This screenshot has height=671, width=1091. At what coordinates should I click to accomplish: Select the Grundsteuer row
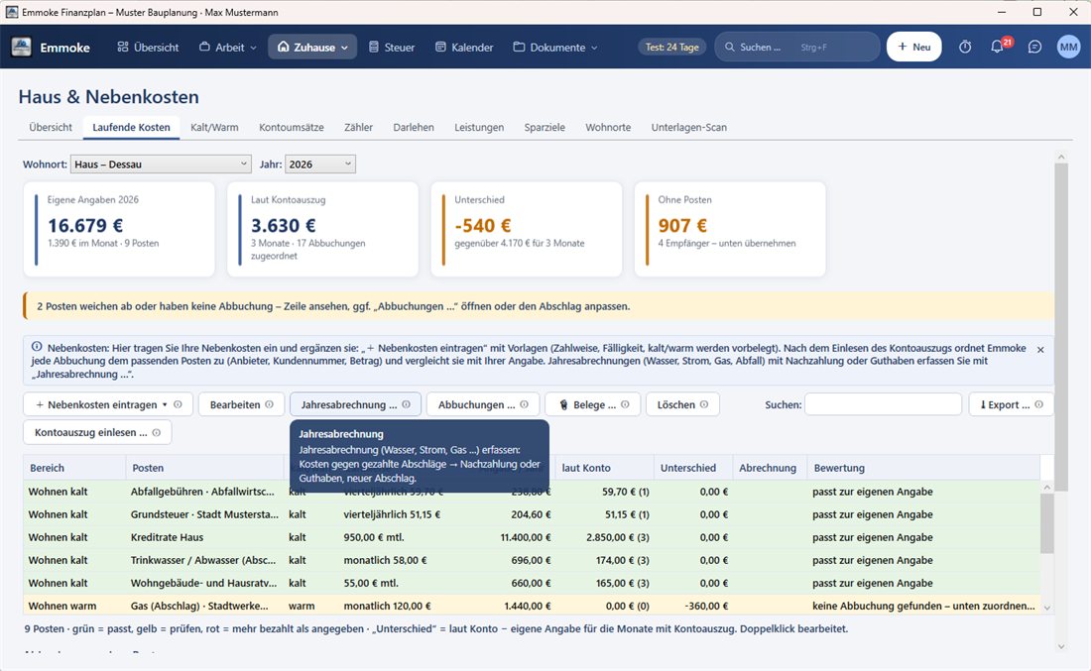[x=532, y=514]
